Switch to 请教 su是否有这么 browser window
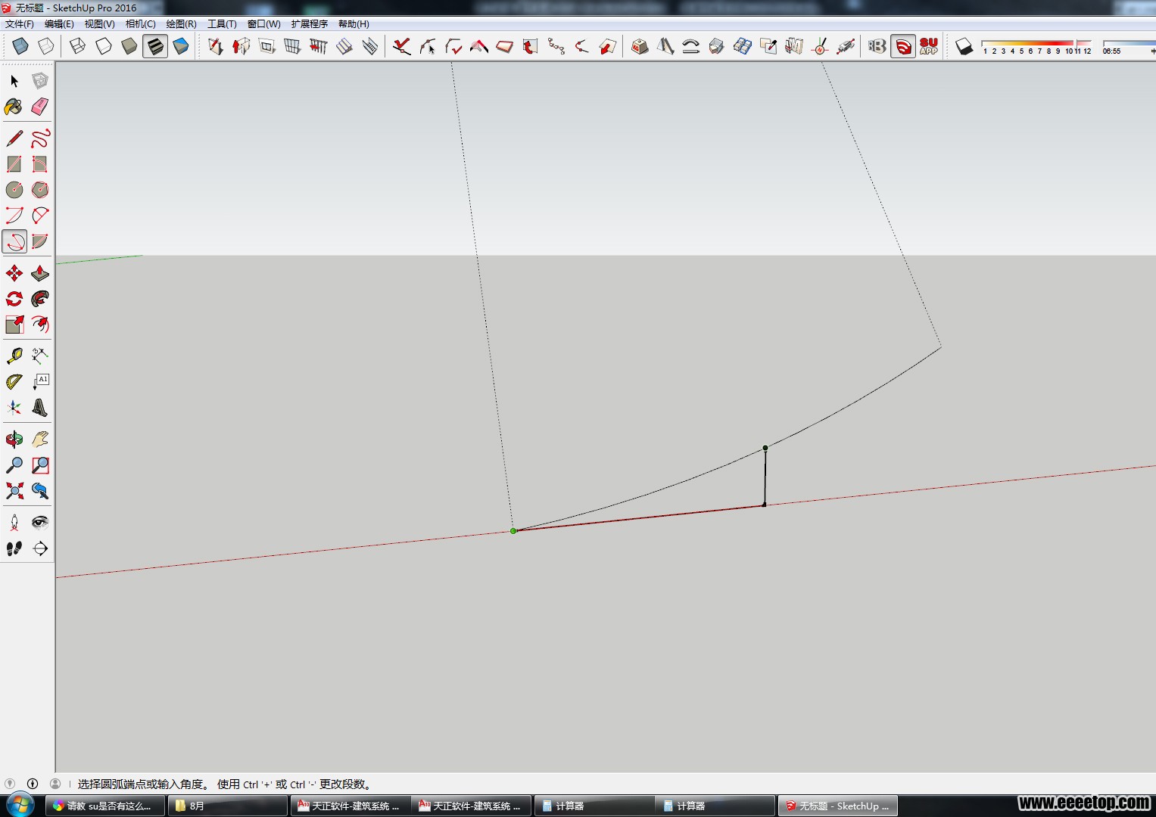Image resolution: width=1156 pixels, height=817 pixels. click(x=105, y=806)
